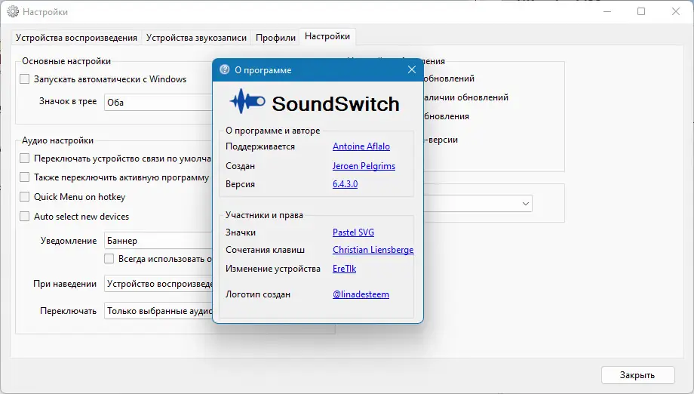
Task: Switch to Устройства воспроизведения tab
Action: click(x=76, y=38)
